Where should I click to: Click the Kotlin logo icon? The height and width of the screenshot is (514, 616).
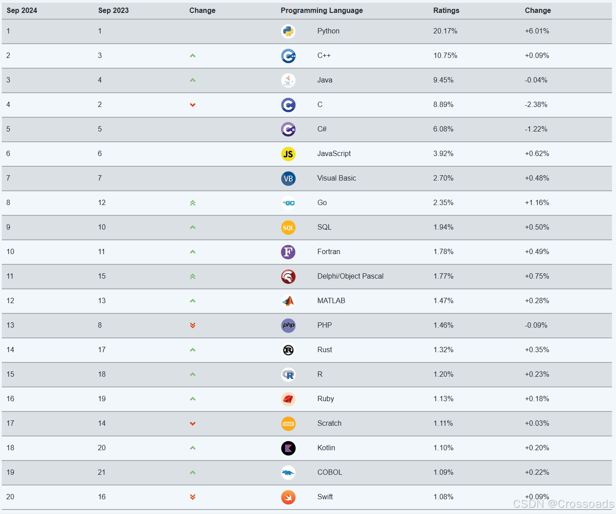coord(288,448)
